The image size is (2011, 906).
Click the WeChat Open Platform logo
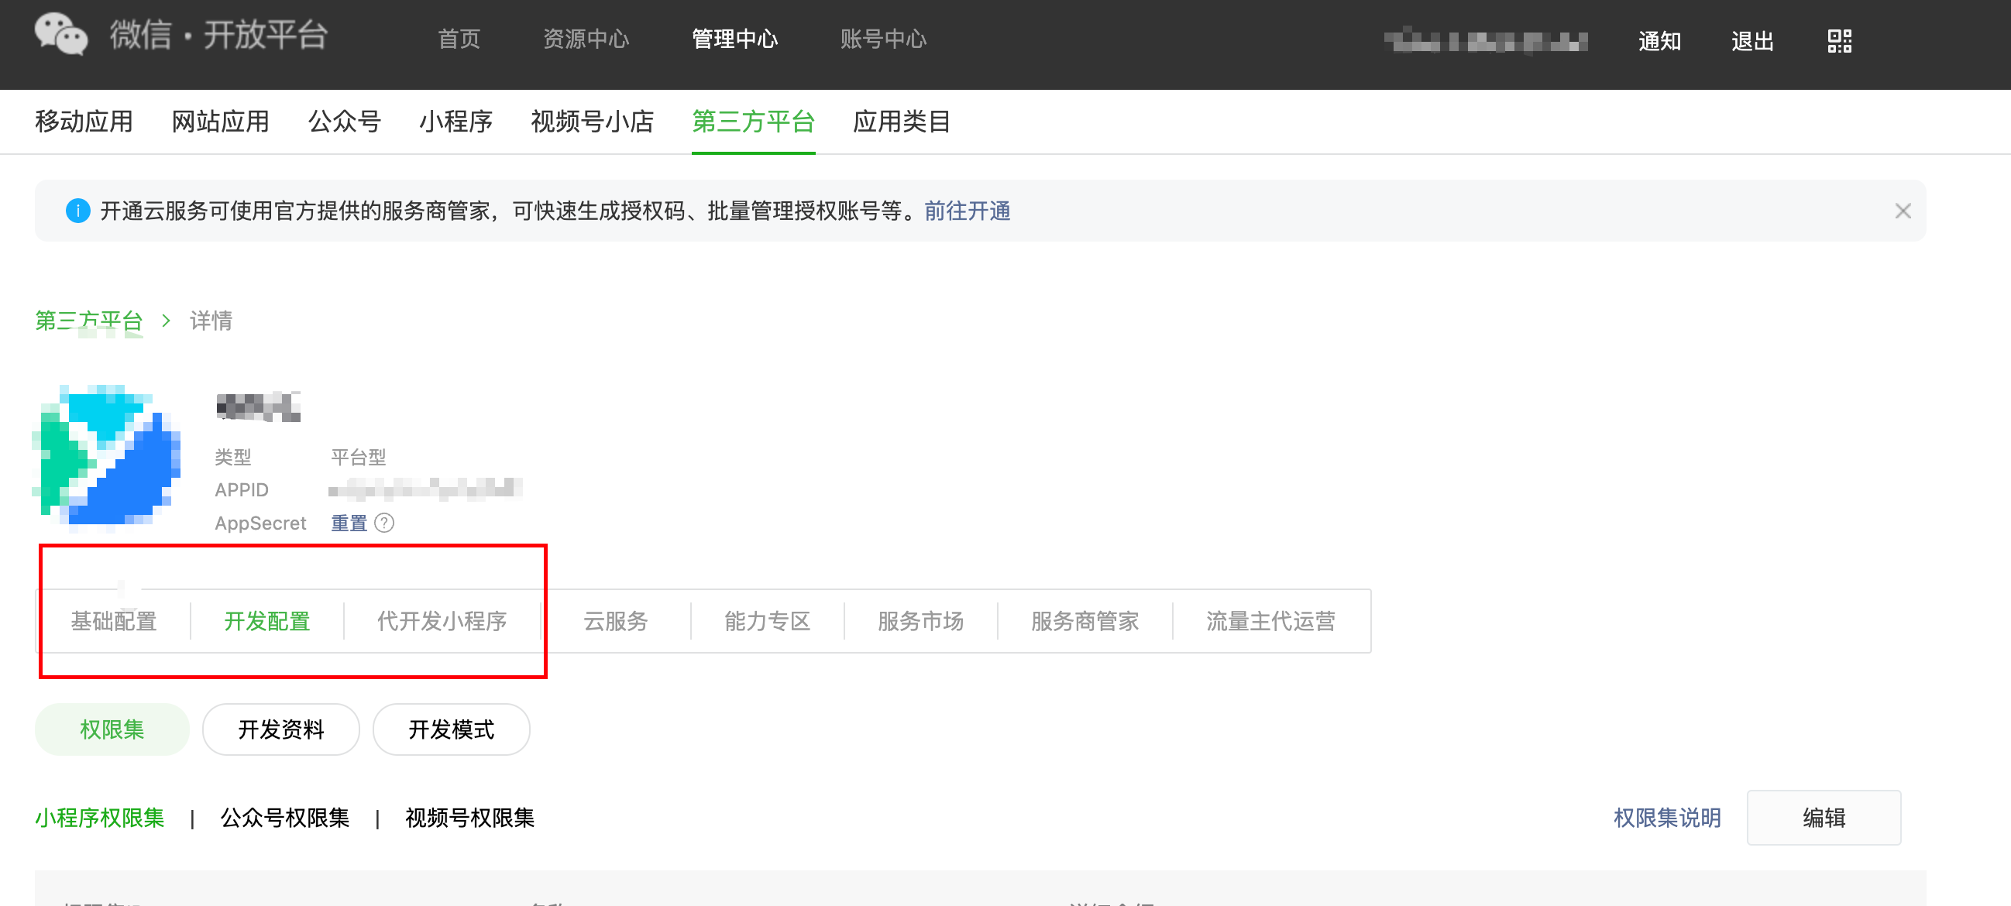coord(61,36)
